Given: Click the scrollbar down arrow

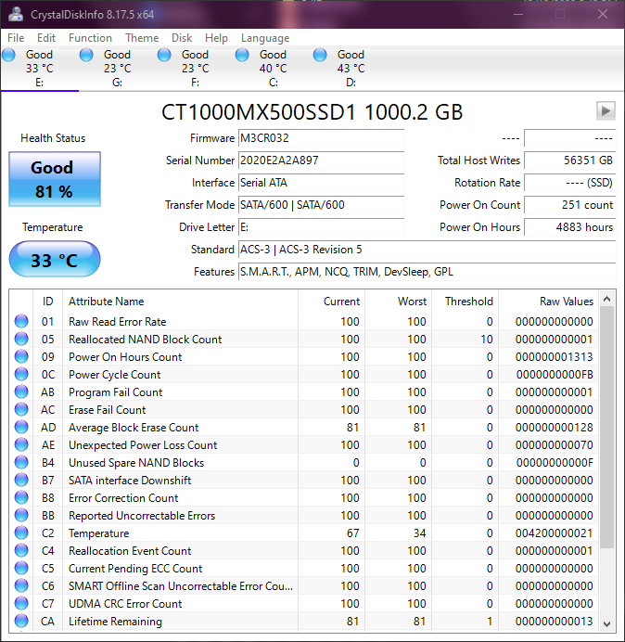Looking at the screenshot, I should pyautogui.click(x=607, y=624).
